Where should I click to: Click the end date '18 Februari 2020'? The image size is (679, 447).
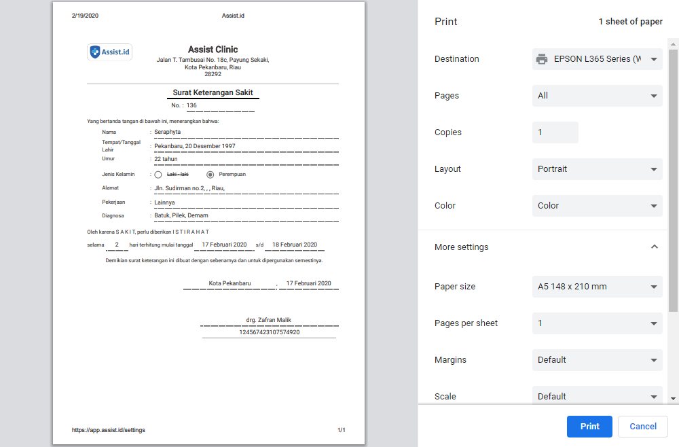pos(295,245)
